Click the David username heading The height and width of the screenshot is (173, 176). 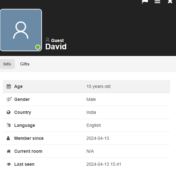pos(56,46)
